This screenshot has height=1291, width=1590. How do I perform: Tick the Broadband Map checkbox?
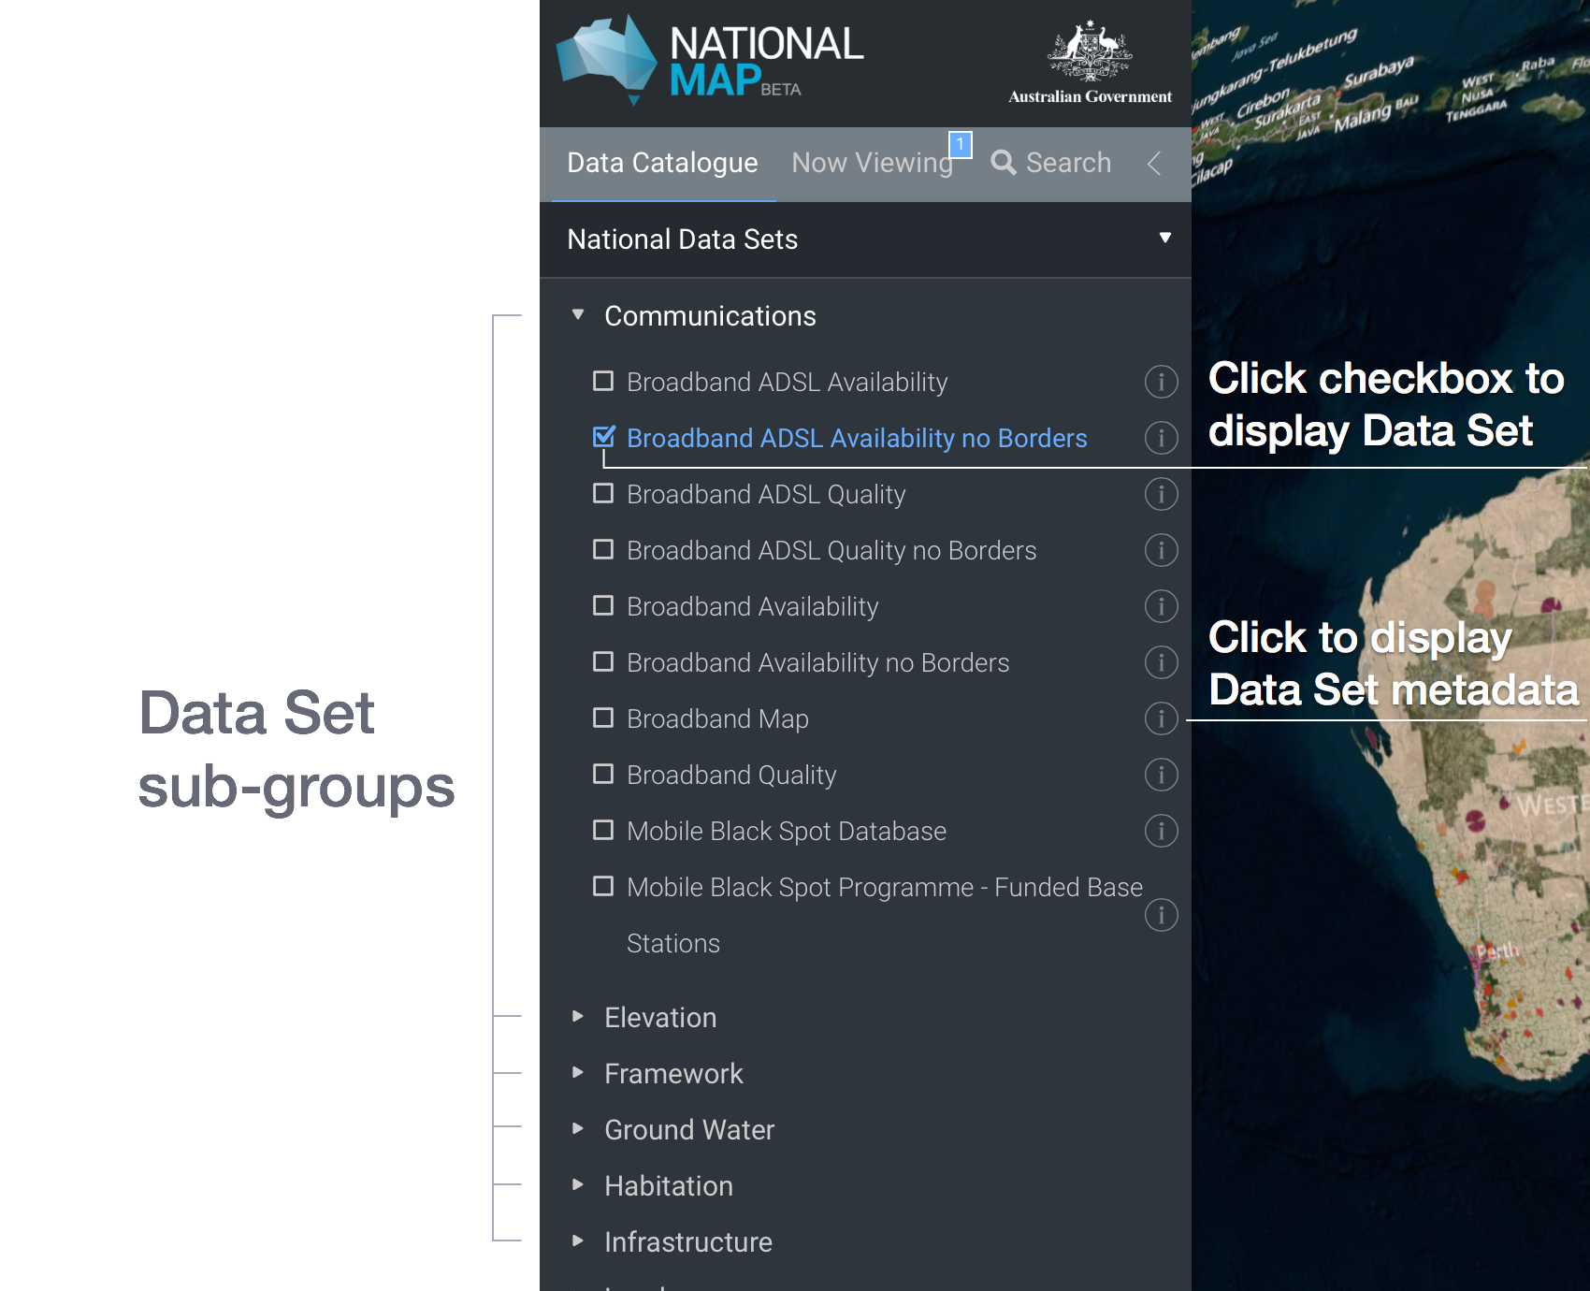point(603,718)
